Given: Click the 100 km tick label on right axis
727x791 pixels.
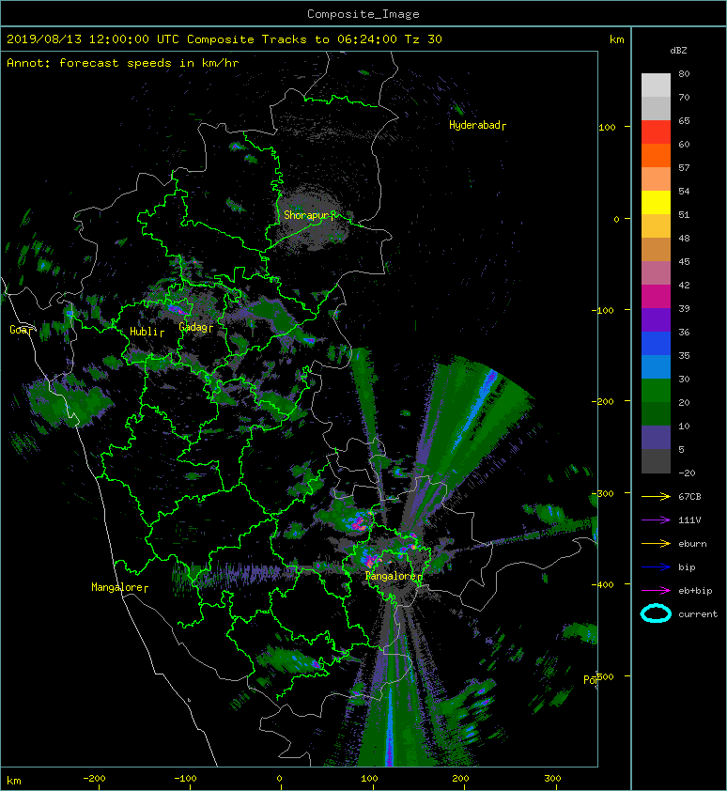Looking at the screenshot, I should [607, 127].
